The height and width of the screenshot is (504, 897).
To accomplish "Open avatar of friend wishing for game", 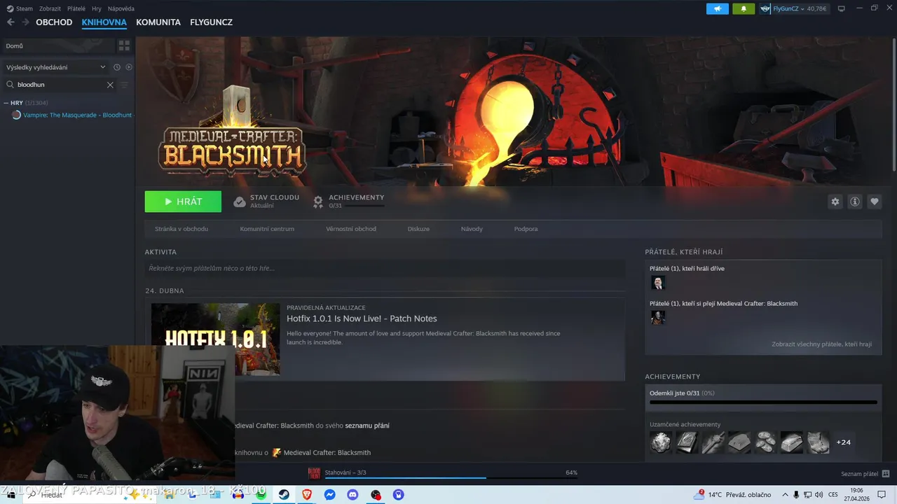I will [x=657, y=318].
